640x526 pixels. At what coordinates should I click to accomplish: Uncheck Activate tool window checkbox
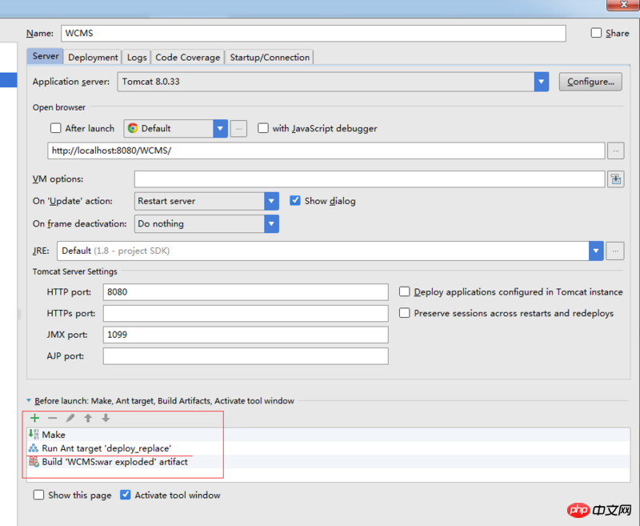pos(126,495)
